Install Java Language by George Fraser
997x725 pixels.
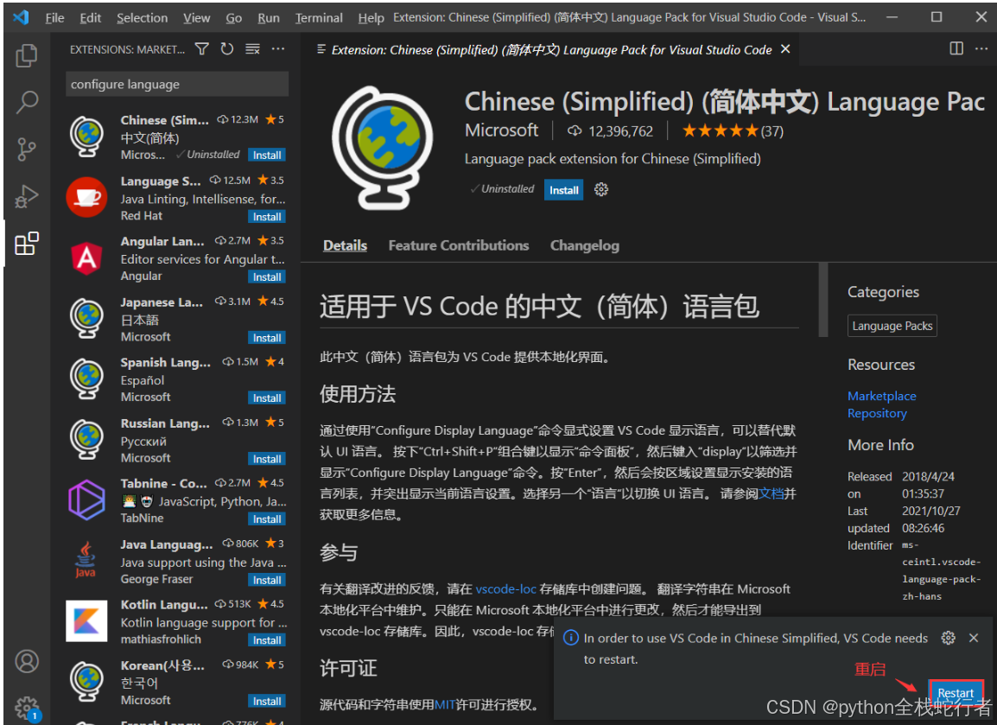coord(266,580)
